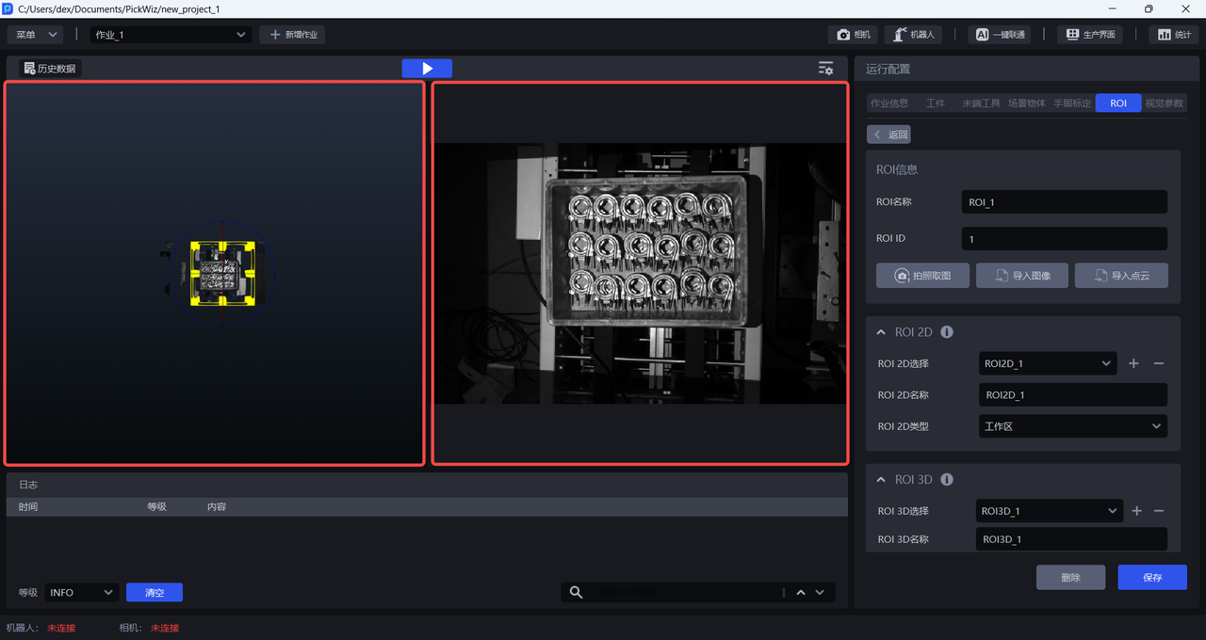The width and height of the screenshot is (1206, 640).
Task: Collapse the ROI 2D section
Action: click(881, 332)
